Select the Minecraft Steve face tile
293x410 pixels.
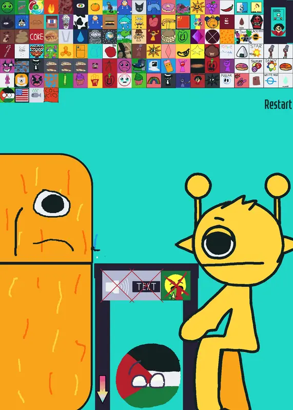pyautogui.click(x=51, y=22)
